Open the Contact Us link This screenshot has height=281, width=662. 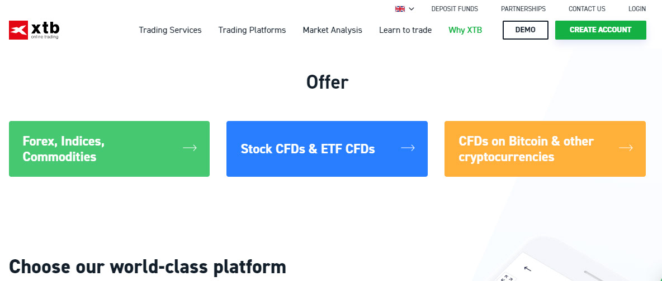click(587, 9)
